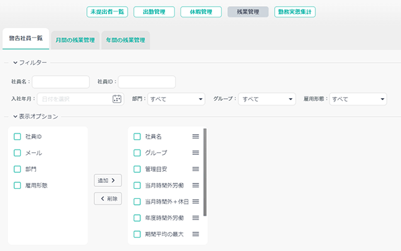Grab the reorder handle next to 社員名
This screenshot has width=401, height=251.
click(x=196, y=137)
